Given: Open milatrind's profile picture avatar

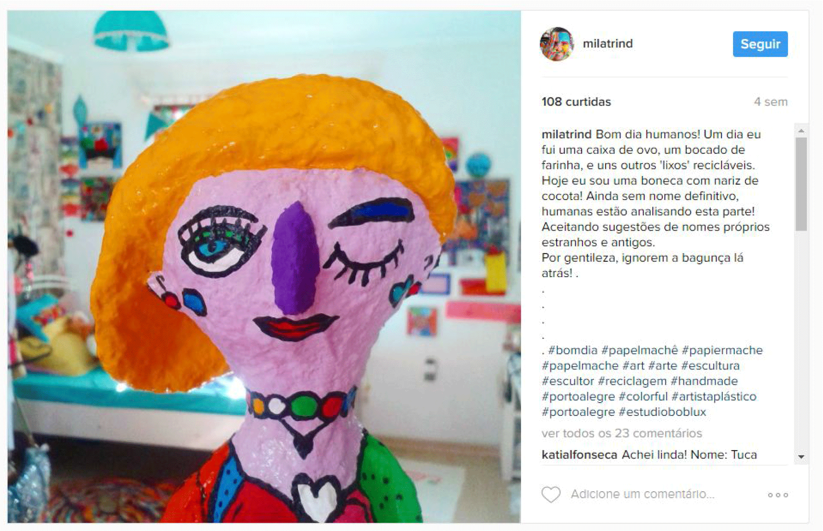Looking at the screenshot, I should [x=557, y=44].
